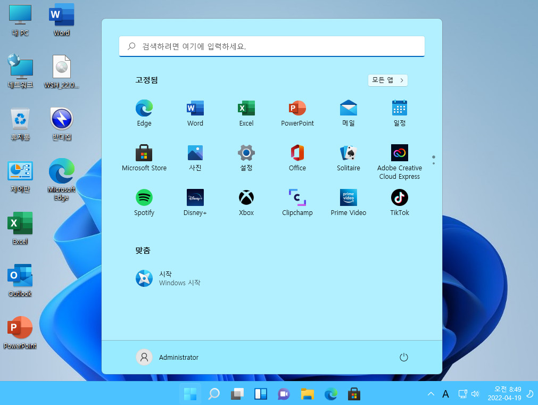Open network status icon in tray

click(462, 394)
